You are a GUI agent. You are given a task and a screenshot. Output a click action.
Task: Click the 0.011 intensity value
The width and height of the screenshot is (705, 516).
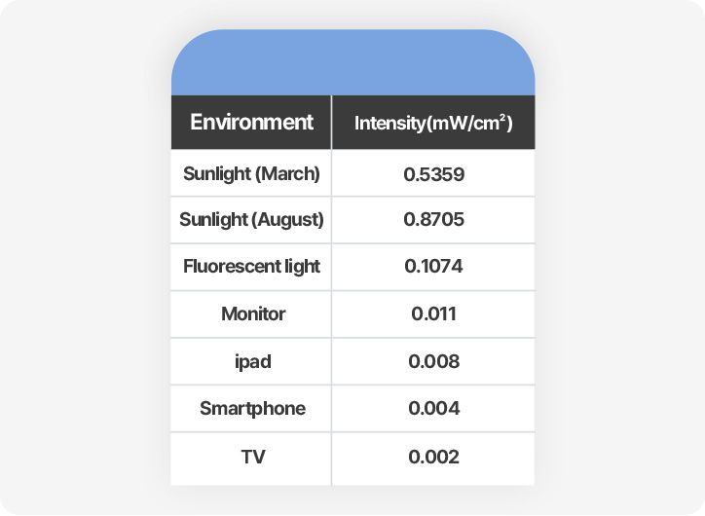pos(434,313)
